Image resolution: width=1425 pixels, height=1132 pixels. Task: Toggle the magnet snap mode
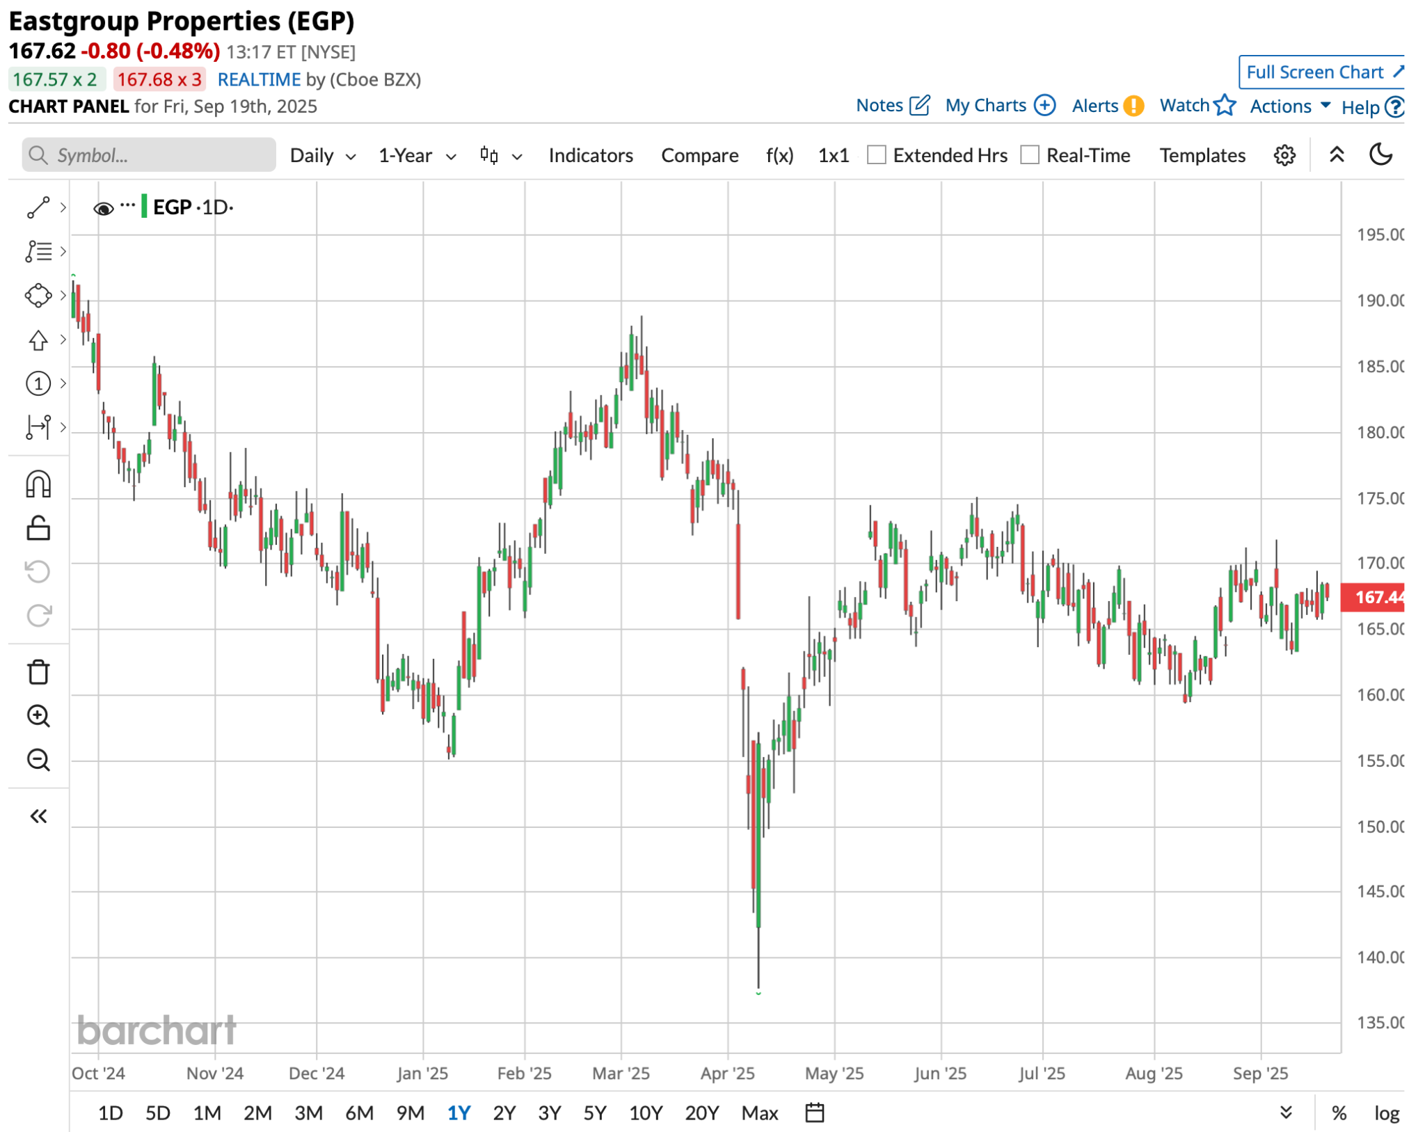pos(38,484)
